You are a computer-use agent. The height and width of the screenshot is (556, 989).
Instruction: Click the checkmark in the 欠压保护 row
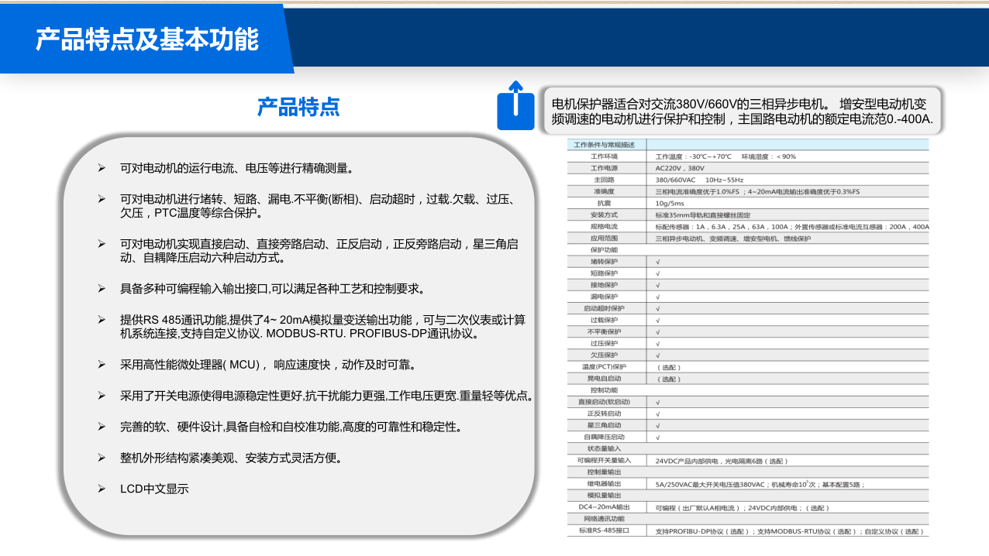click(x=658, y=355)
